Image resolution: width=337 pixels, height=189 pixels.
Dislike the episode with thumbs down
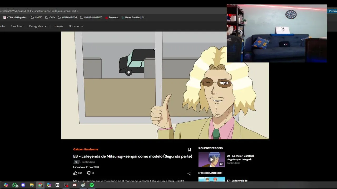pos(89,173)
